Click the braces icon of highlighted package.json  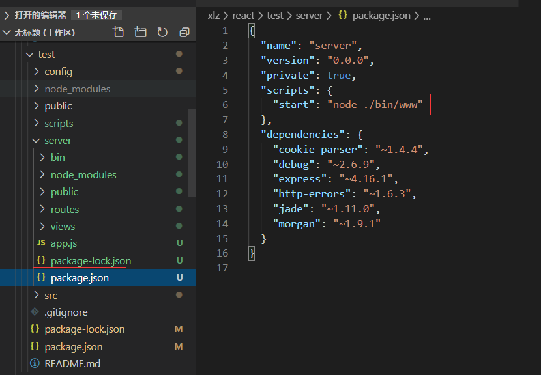(x=41, y=277)
